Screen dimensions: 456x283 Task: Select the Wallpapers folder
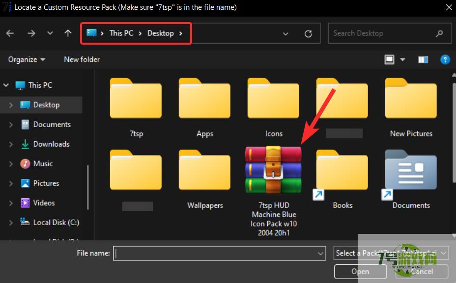pyautogui.click(x=205, y=179)
